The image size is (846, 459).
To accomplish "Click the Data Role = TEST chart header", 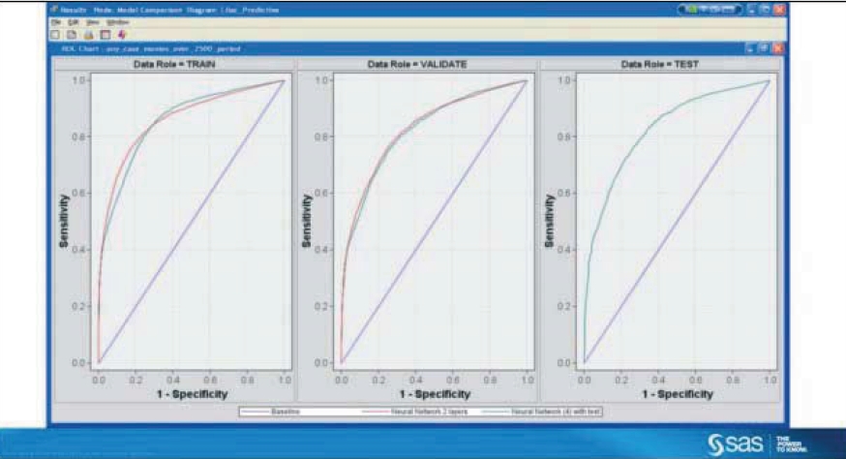I will click(658, 63).
